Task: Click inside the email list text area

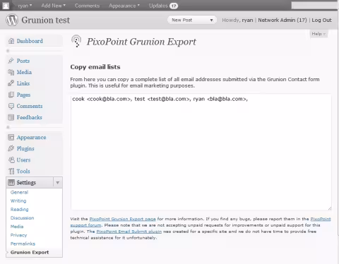Action: click(x=201, y=152)
